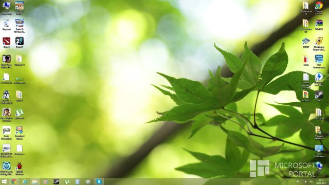
Task: Select the clone trooper game shortcut
Action: (6, 95)
